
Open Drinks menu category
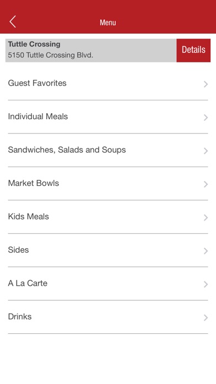tap(108, 317)
